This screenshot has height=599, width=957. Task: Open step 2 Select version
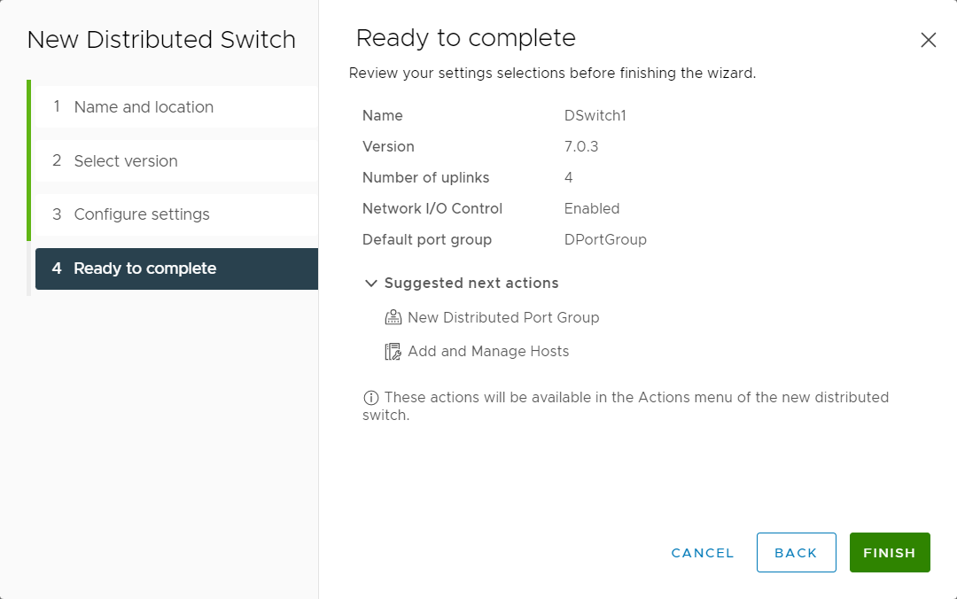point(176,160)
